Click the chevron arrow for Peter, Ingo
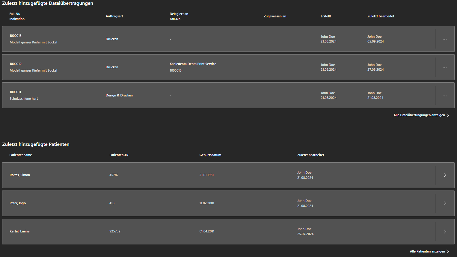This screenshot has width=457, height=257. (x=445, y=203)
